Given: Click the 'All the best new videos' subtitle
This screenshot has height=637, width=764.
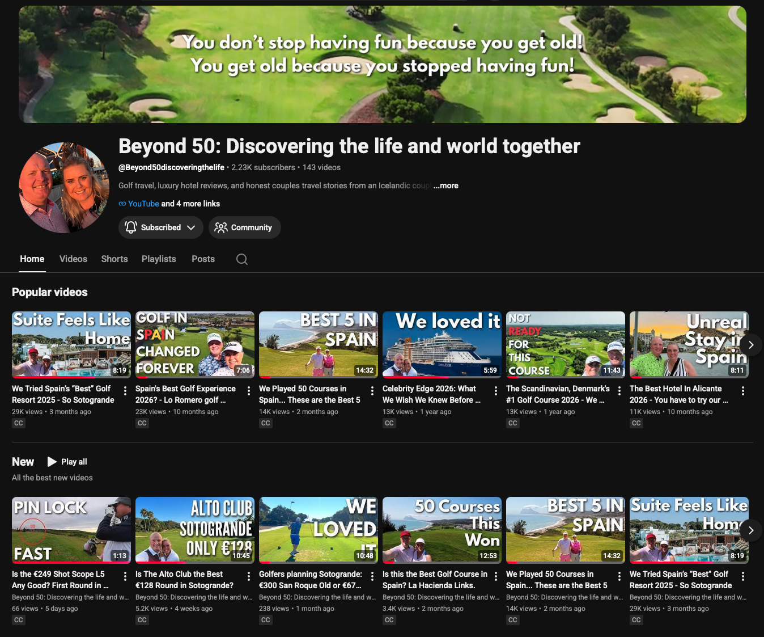Looking at the screenshot, I should [52, 478].
